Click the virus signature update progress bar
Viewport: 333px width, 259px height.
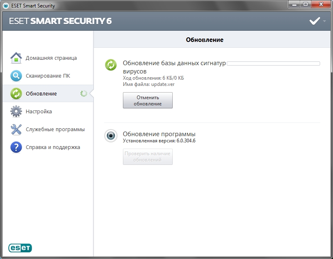click(x=273, y=64)
